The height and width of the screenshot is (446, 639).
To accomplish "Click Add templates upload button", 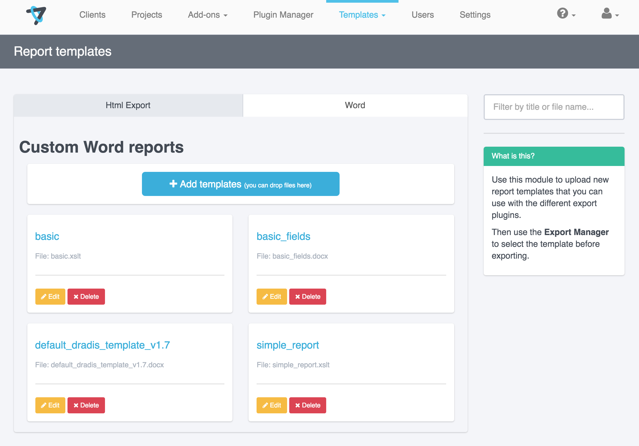I will click(x=241, y=184).
